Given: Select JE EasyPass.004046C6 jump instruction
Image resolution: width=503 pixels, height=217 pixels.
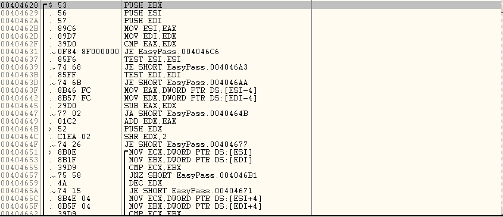Looking at the screenshot, I should click(171, 52).
